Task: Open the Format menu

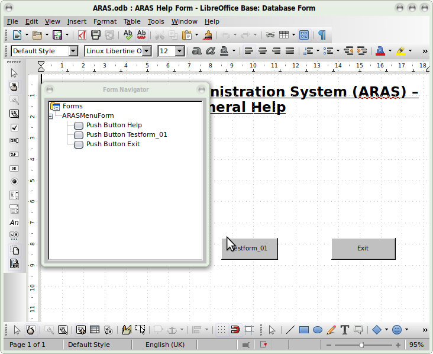Action: pyautogui.click(x=105, y=21)
